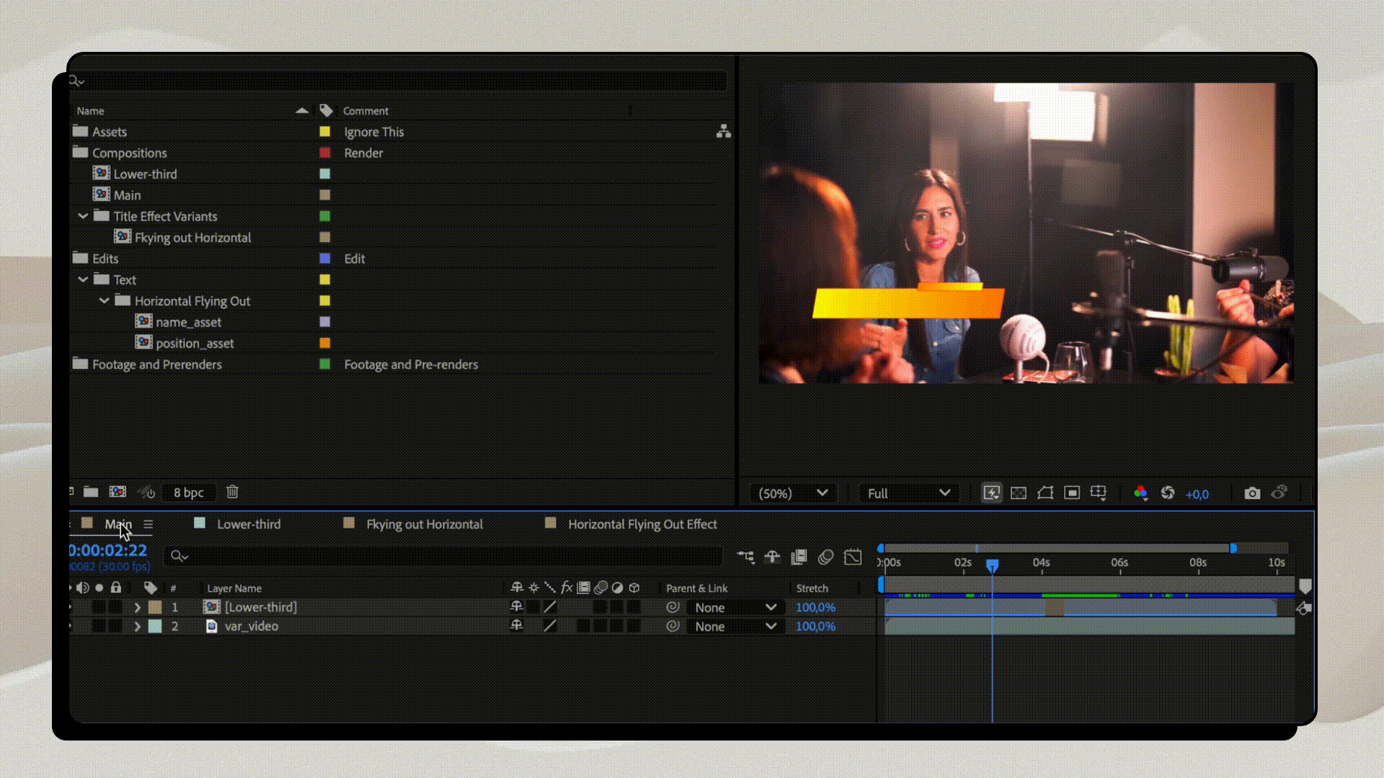Click the Take Snapshot camera icon

coord(1252,493)
